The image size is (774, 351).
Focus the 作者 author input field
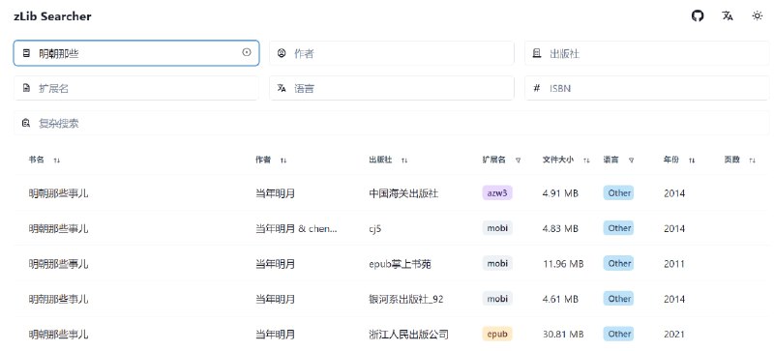392,53
